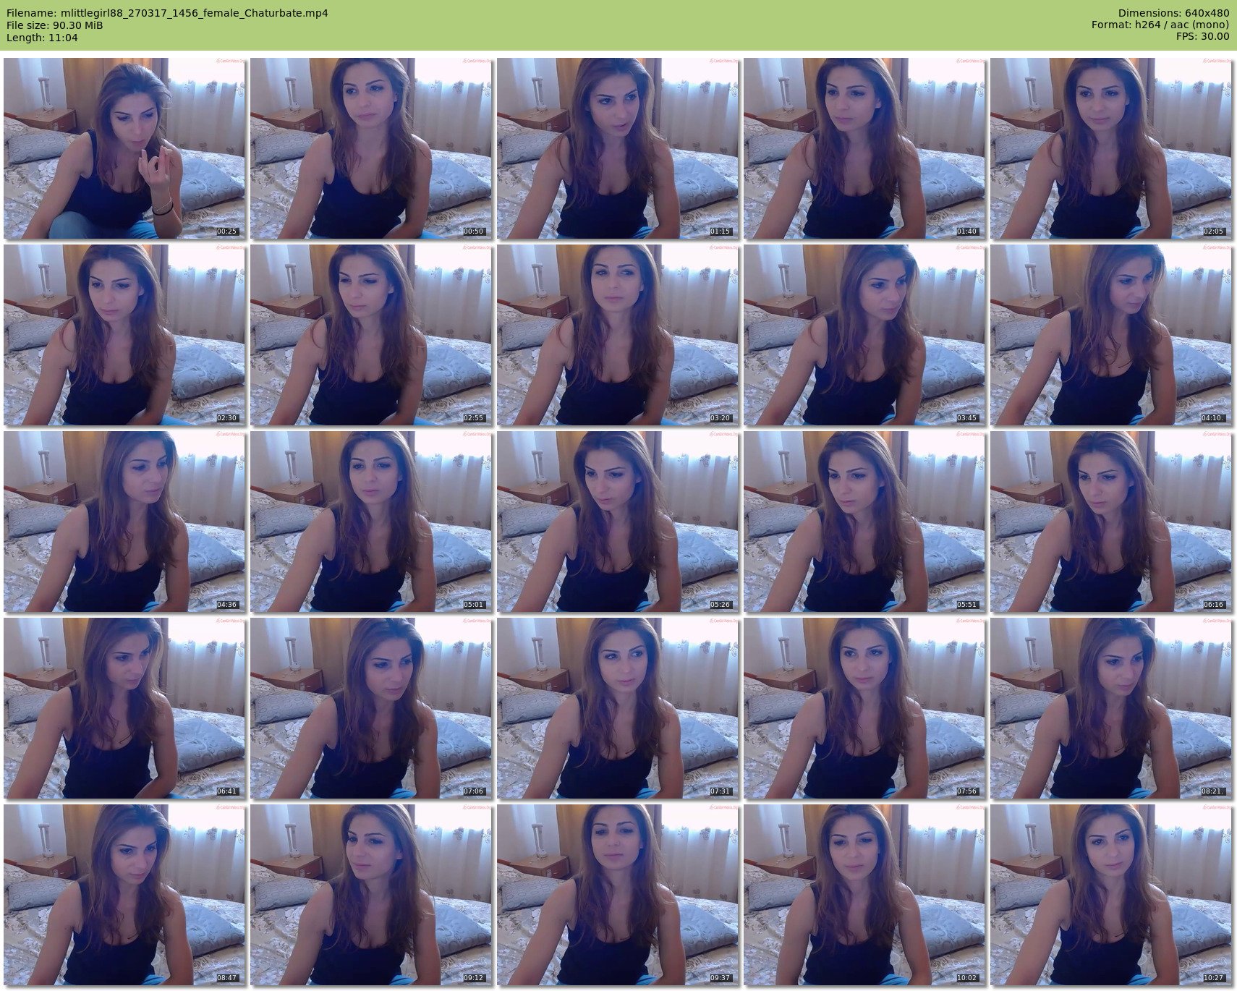Viewport: 1237px width, 991px height.
Task: Click the 03:45 timestamp label
Action: [x=966, y=418]
